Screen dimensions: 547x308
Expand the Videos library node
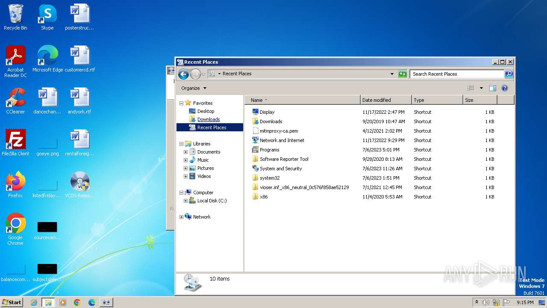(185, 176)
